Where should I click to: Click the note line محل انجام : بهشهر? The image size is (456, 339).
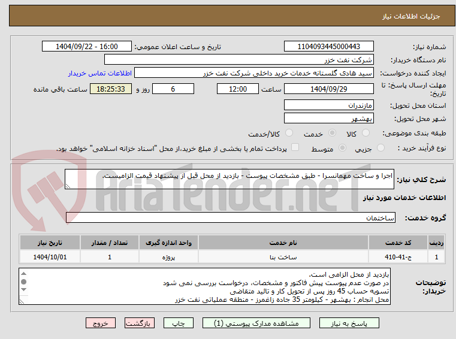coord(282,299)
